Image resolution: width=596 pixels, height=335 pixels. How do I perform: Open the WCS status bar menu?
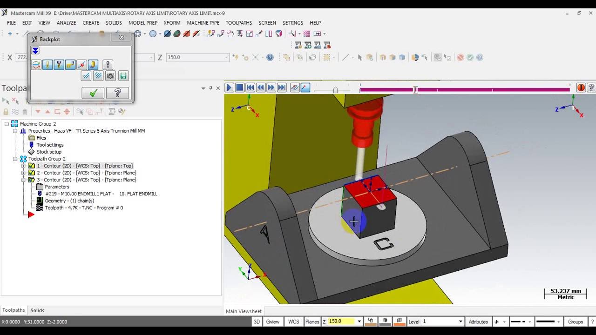(294, 322)
